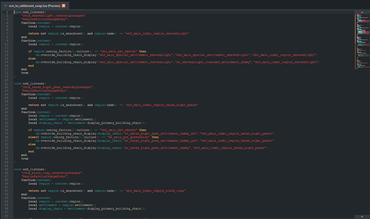This screenshot has height=219, width=370.
Task: Close the ovn_lw_settlement_swap.lua tab
Action: pyautogui.click(x=64, y=6)
